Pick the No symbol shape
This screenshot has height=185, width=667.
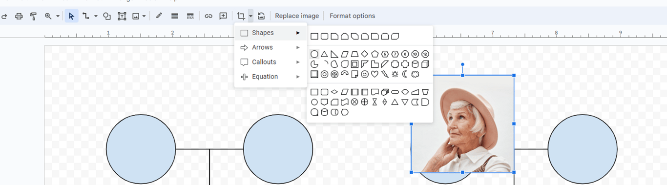pyautogui.click(x=334, y=74)
